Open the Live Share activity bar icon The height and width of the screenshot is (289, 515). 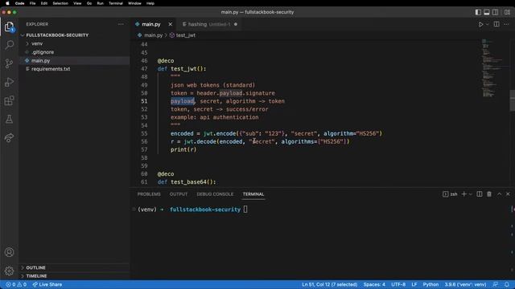9,137
